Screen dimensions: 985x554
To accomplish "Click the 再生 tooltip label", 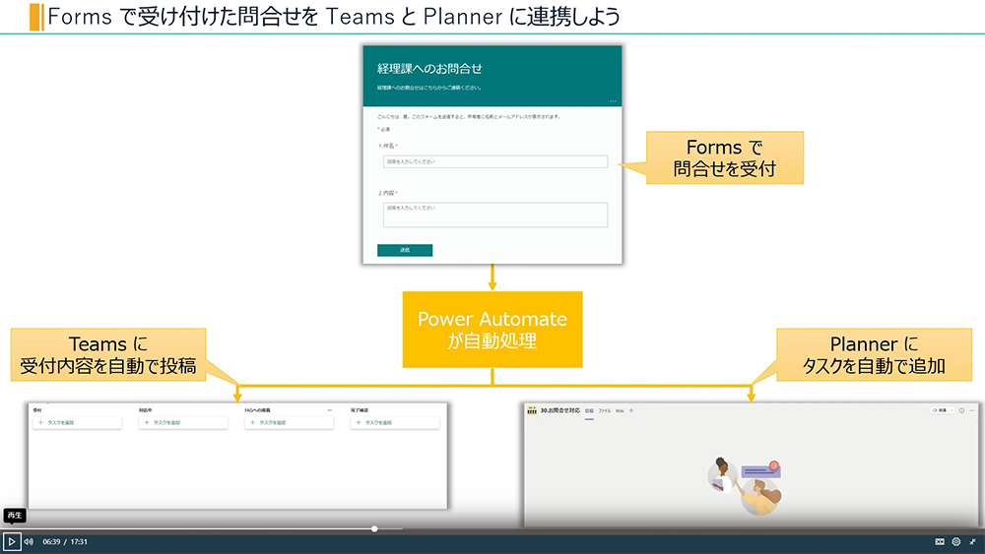I will [15, 516].
